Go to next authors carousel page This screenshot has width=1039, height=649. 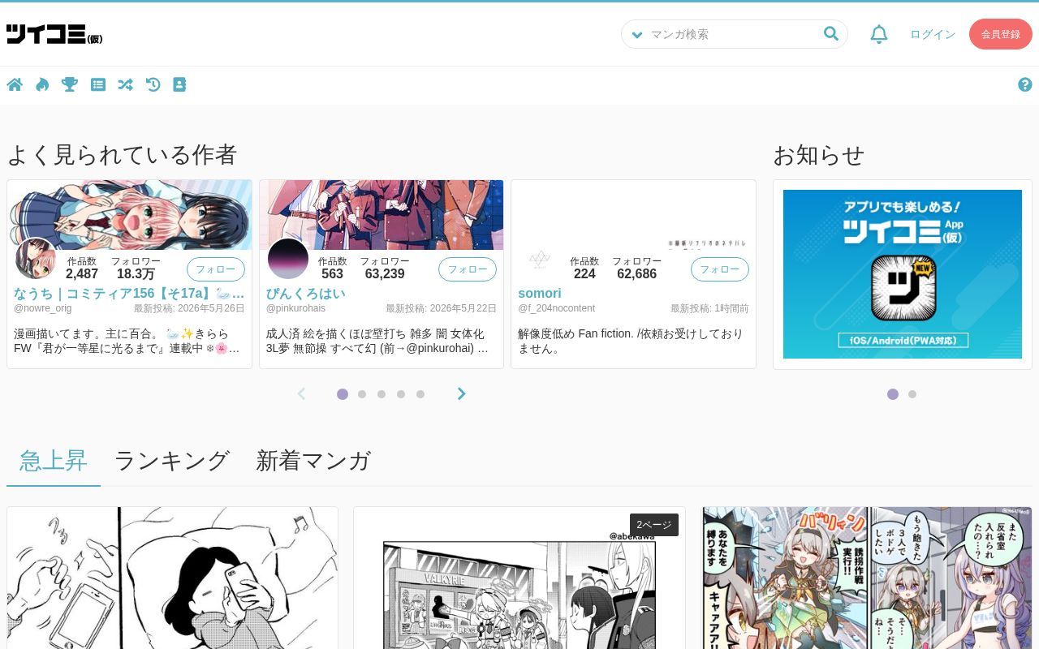461,393
